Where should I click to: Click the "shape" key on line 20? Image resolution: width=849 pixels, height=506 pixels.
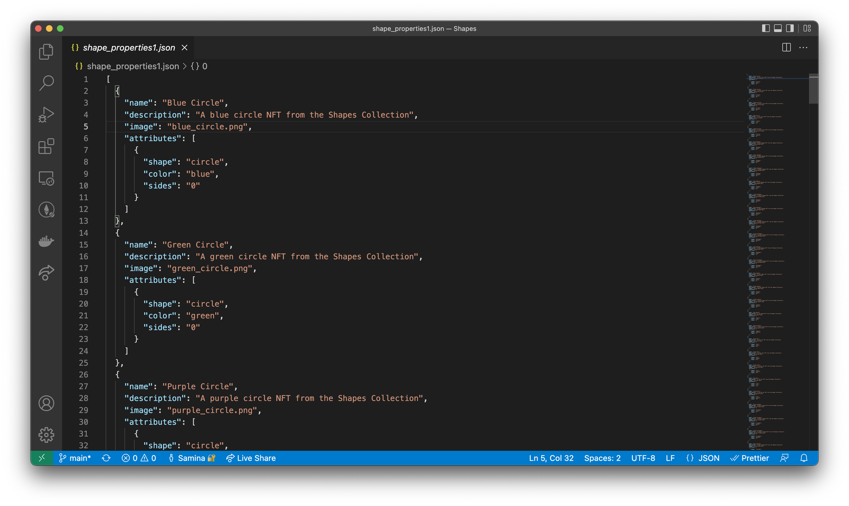point(160,304)
